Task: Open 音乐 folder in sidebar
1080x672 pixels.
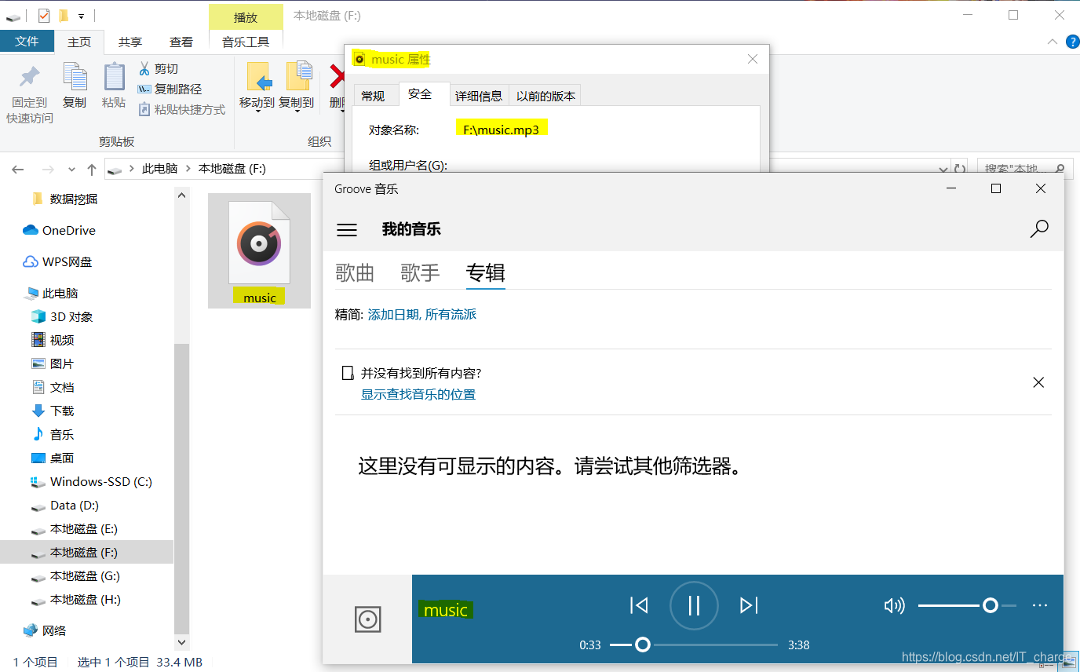Action: [62, 434]
